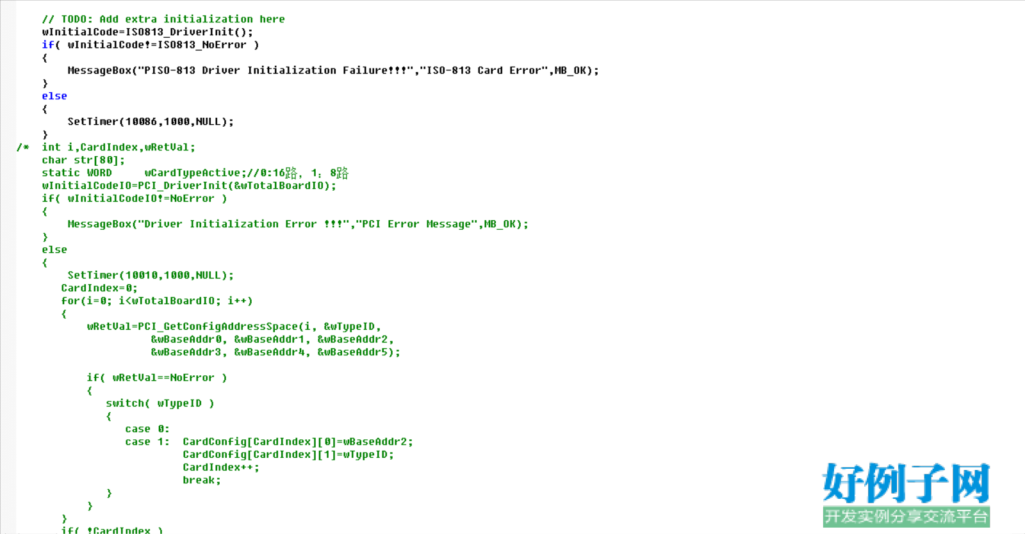Place cursor on wInitialCode=IS0813_DriverInit line
Screen dimensions: 1025x534
pyautogui.click(x=147, y=32)
